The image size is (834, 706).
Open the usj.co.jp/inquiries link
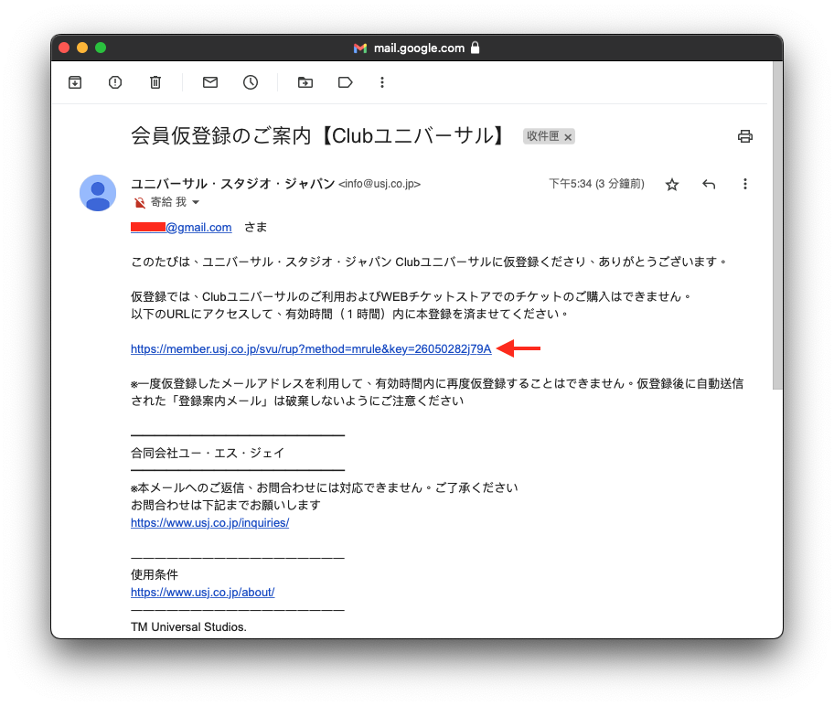point(210,523)
